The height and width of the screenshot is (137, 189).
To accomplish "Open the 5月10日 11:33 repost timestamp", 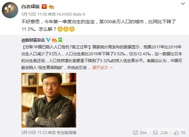I will [x=34, y=133].
